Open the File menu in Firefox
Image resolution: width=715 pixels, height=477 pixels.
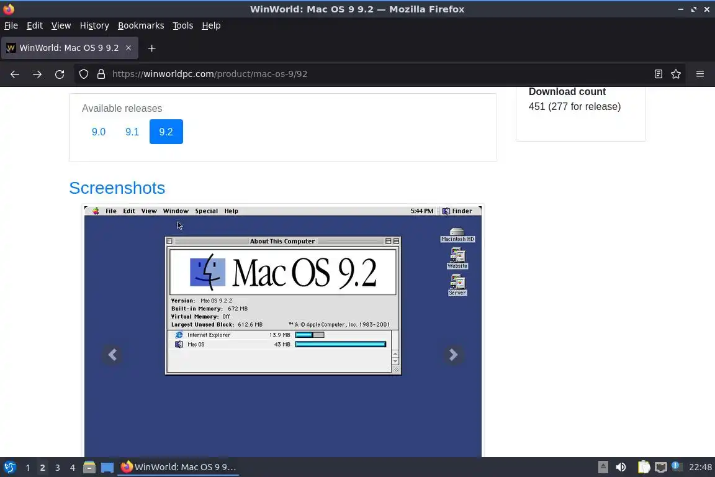click(11, 25)
